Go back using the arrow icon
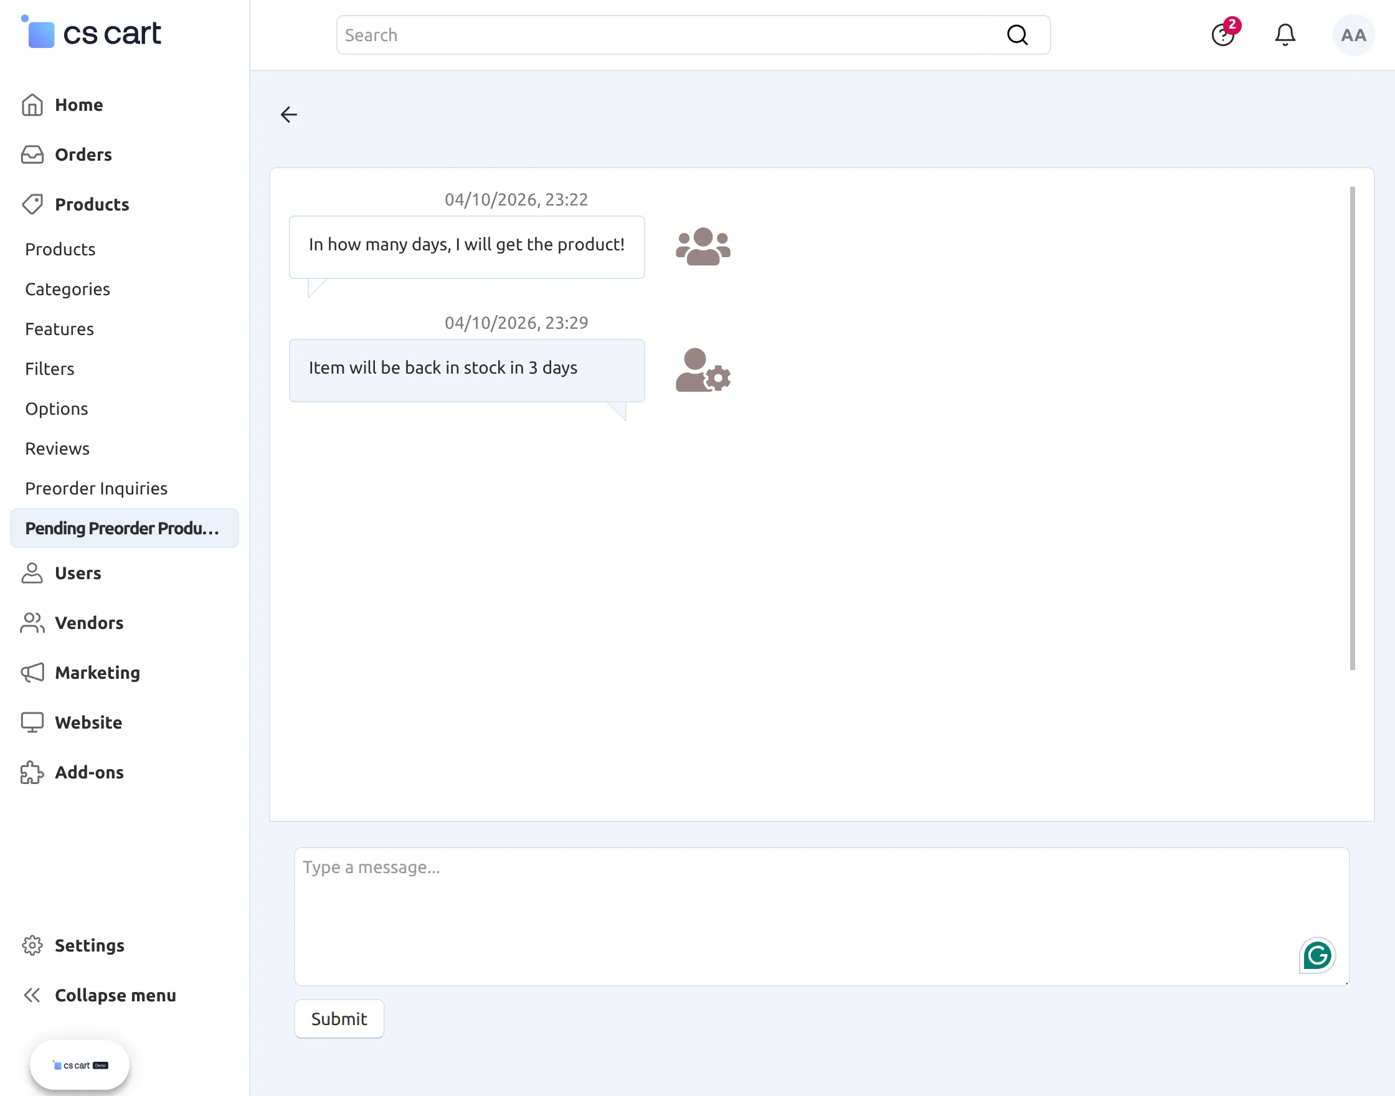Viewport: 1395px width, 1096px height. tap(288, 114)
